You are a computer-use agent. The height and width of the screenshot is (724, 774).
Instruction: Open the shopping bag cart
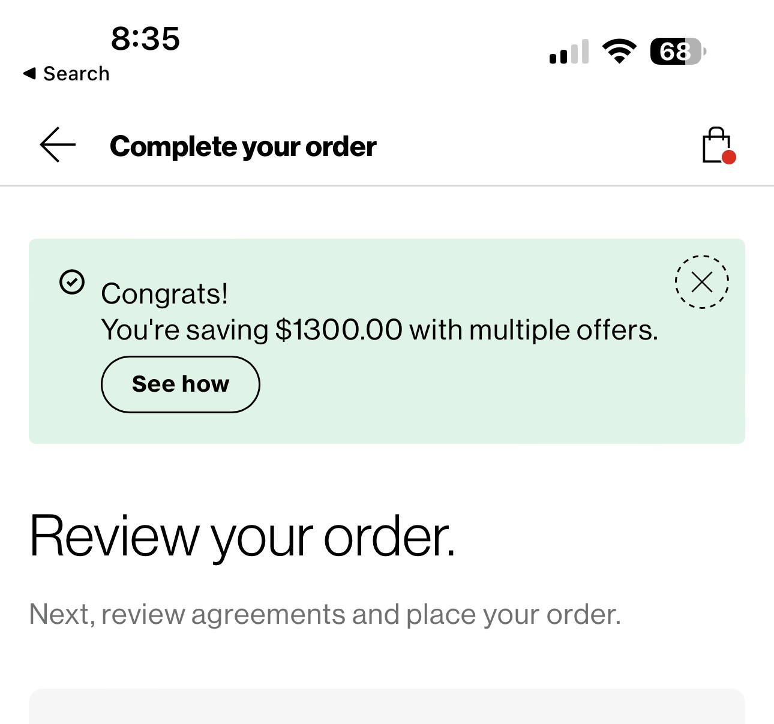click(716, 145)
